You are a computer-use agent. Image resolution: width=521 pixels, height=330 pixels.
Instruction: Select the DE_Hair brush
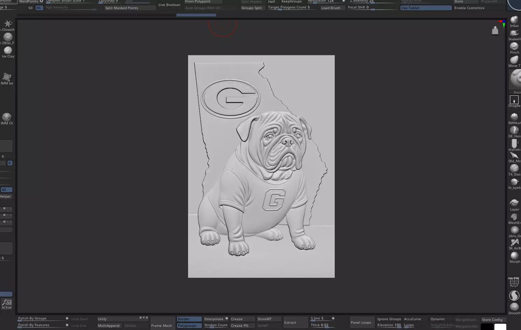pos(514,132)
